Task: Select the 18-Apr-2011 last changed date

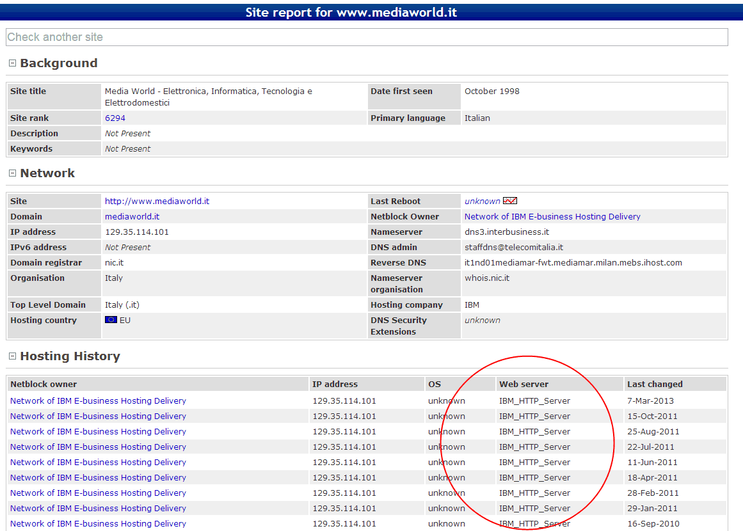Action: tap(653, 477)
